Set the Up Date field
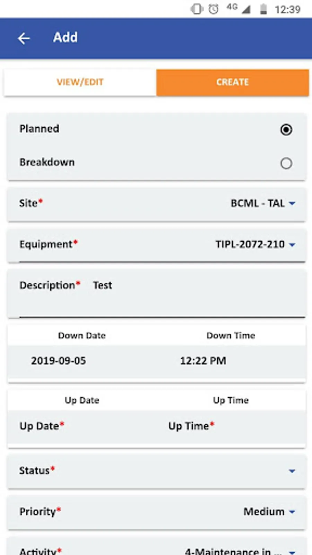312x555 pixels. (x=42, y=426)
